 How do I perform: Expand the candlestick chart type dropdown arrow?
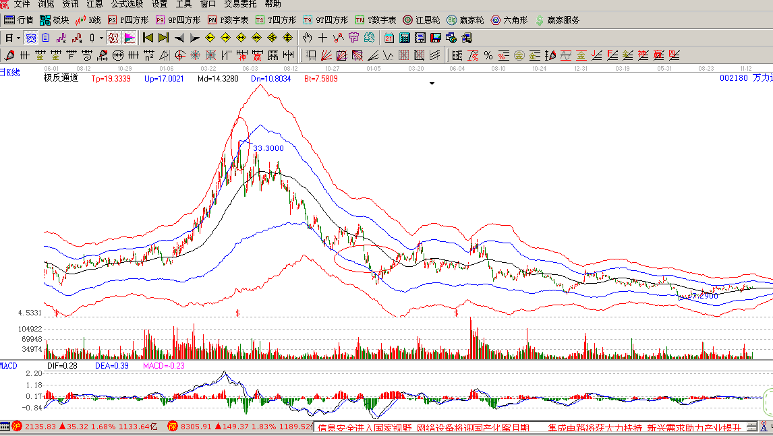tap(101, 38)
